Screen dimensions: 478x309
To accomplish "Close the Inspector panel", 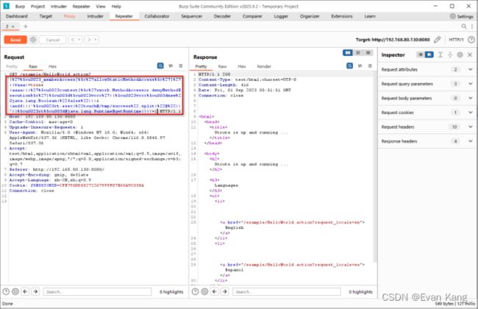I will pyautogui.click(x=470, y=54).
